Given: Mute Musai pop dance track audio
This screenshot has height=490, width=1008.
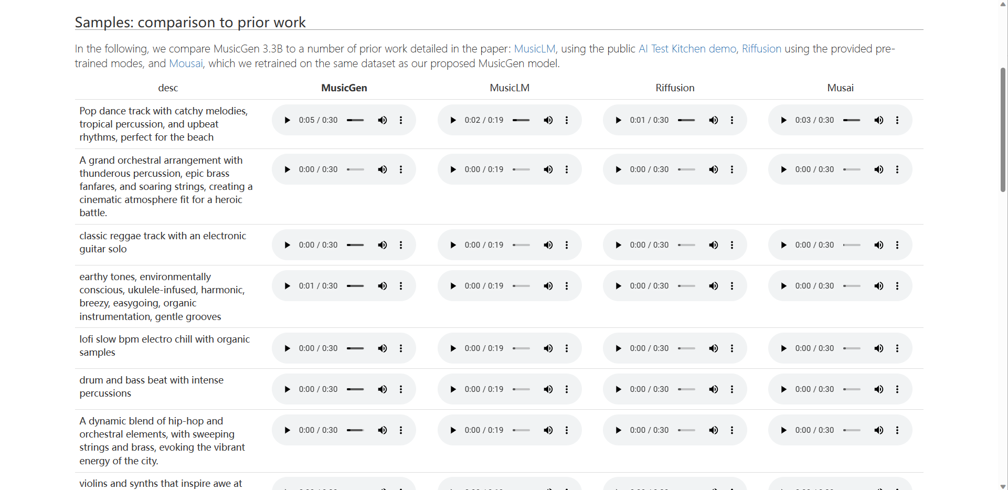Looking at the screenshot, I should (x=879, y=120).
